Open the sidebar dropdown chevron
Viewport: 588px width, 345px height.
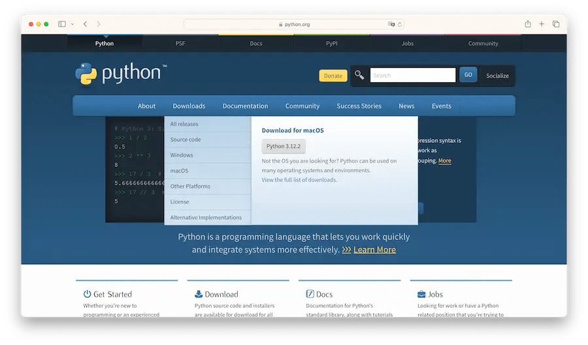(x=73, y=24)
